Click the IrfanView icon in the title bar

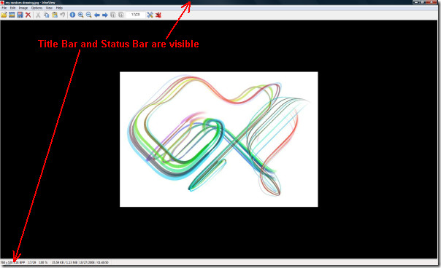click(2, 2)
